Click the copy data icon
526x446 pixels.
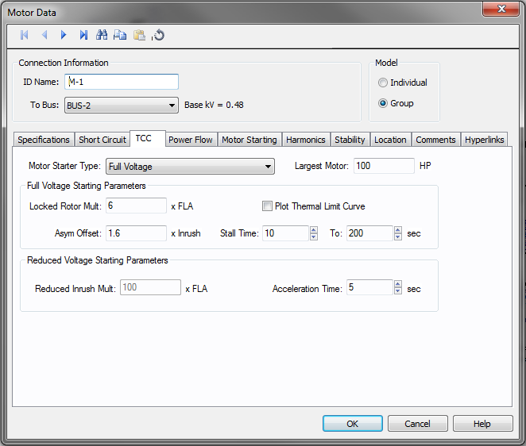pos(120,35)
